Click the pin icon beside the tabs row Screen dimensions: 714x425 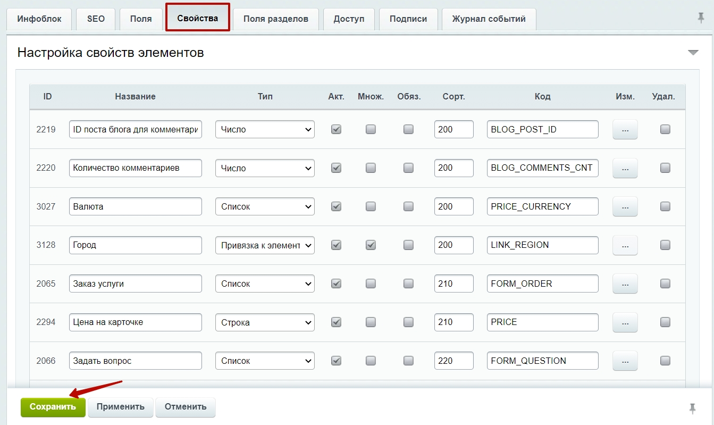[x=701, y=18]
